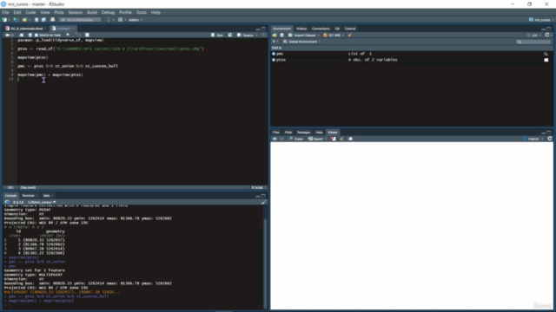Clear all viewer items with broom
The width and height of the screenshot is (556, 312).
coord(341,139)
